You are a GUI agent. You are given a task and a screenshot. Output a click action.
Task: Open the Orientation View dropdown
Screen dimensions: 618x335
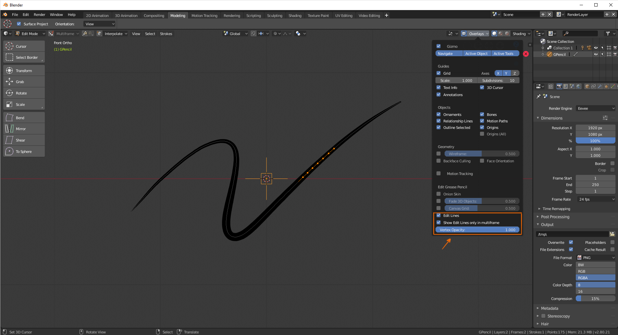[x=100, y=24]
